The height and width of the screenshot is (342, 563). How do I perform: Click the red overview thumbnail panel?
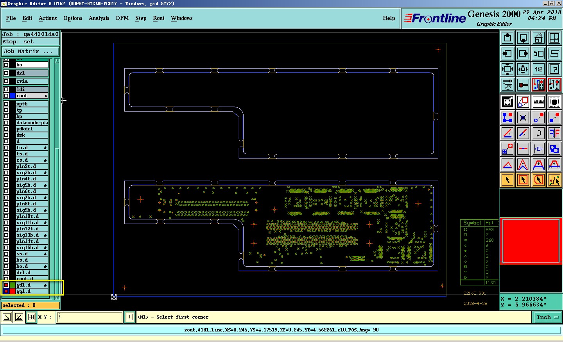click(x=531, y=241)
